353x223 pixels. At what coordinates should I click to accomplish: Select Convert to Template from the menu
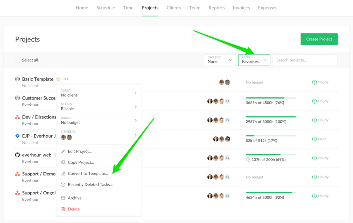pos(89,173)
